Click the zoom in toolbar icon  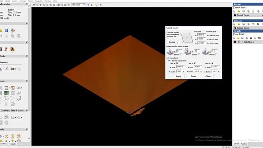[x=44, y=5]
